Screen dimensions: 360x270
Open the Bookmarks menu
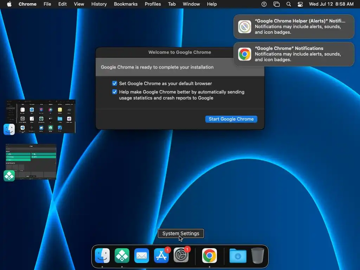point(126,4)
